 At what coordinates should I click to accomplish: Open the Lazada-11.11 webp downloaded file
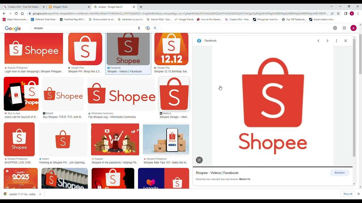click(20, 194)
